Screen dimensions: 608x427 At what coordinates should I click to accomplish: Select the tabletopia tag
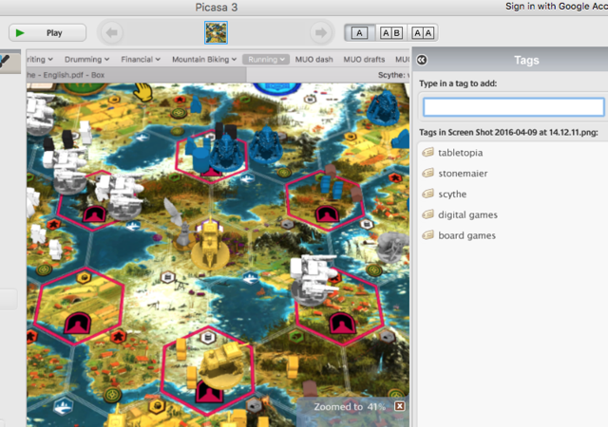coord(460,153)
